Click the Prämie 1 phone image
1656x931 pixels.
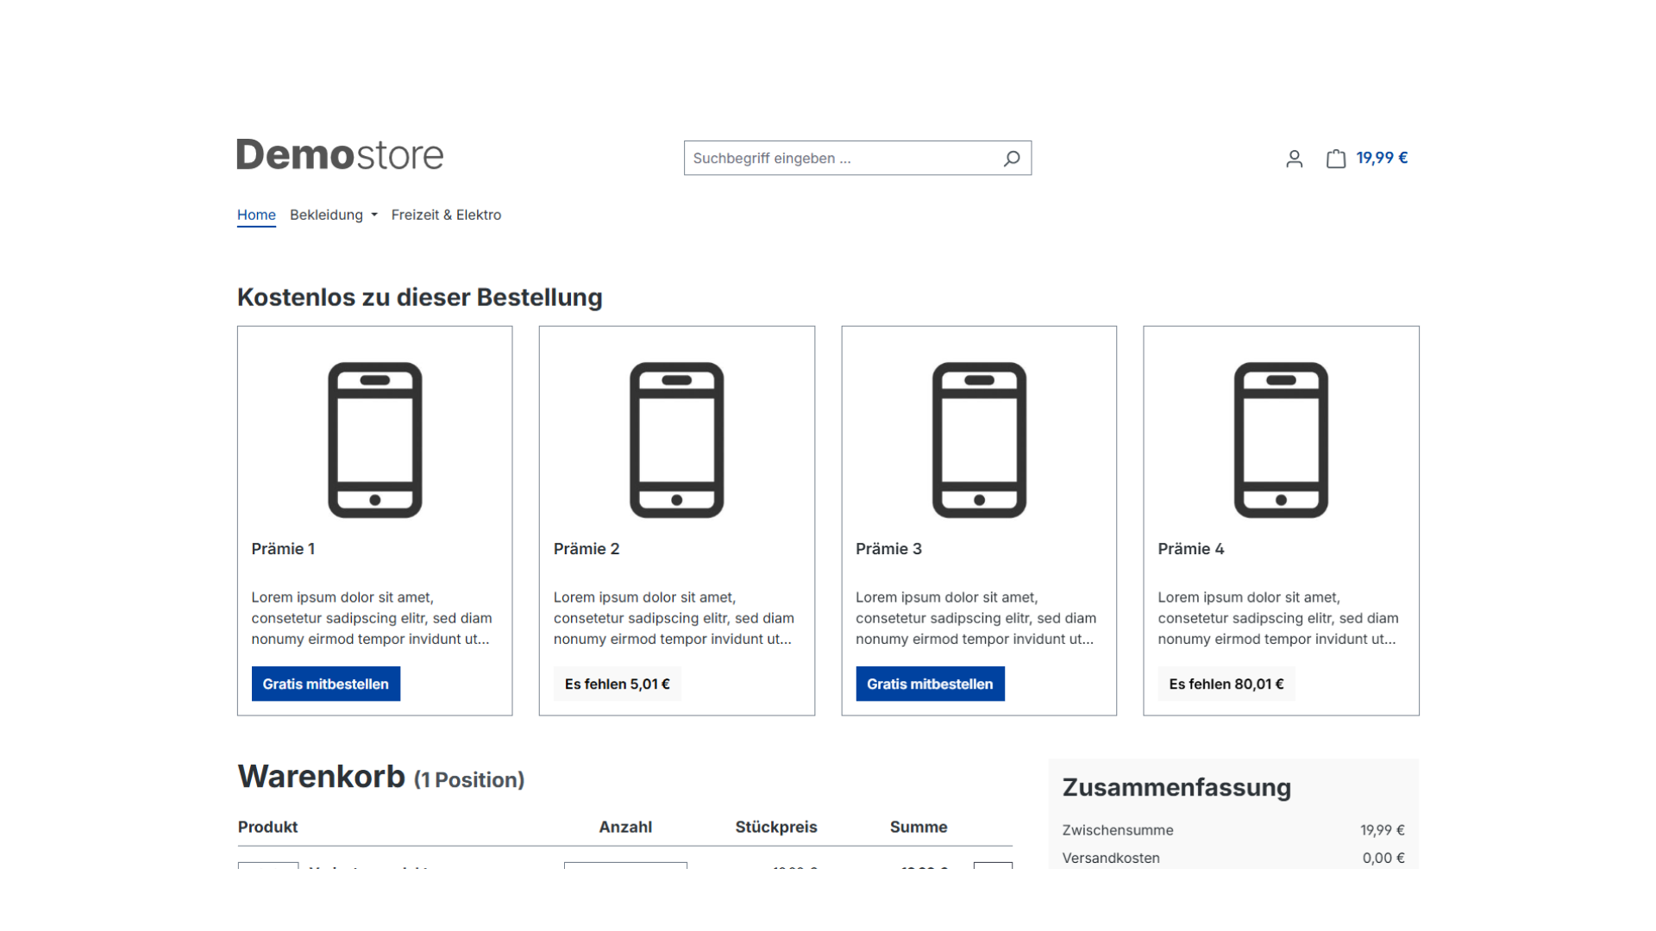pos(374,440)
